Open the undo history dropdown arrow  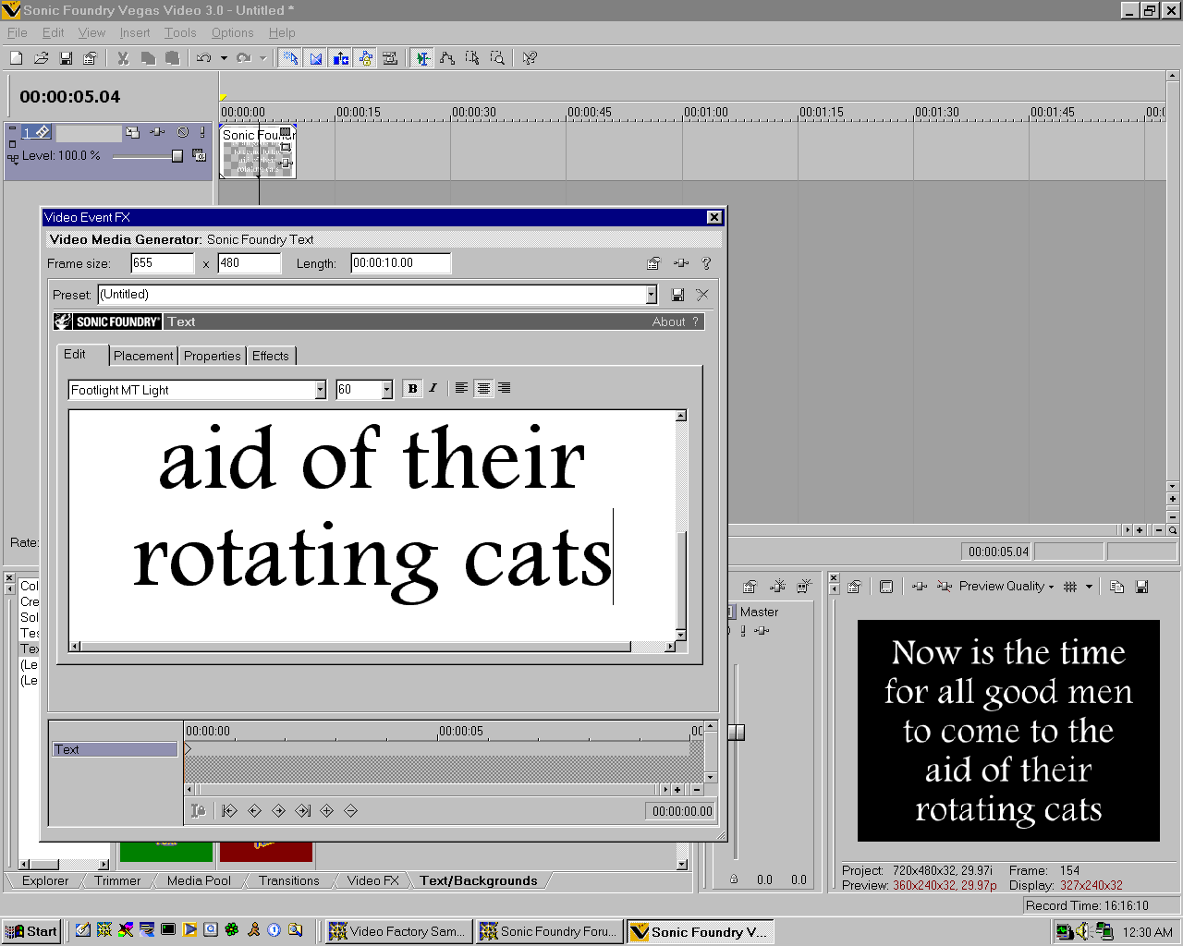point(224,58)
